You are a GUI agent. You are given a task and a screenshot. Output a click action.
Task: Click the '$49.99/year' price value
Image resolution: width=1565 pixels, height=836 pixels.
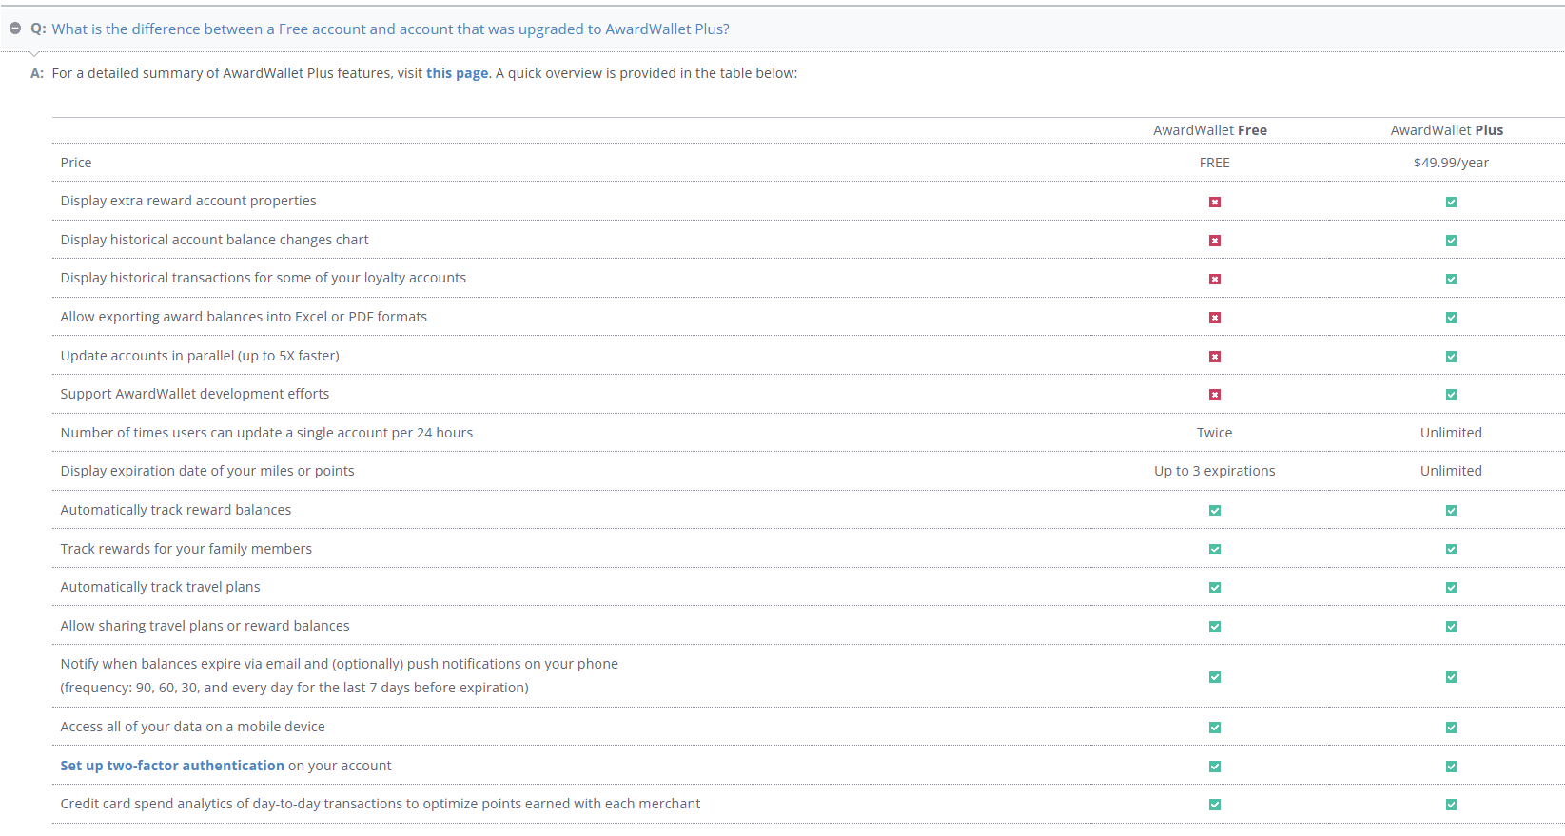1451,163
